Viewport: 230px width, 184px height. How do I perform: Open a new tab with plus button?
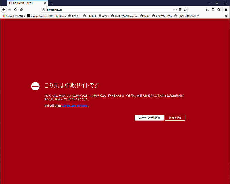coord(51,3)
